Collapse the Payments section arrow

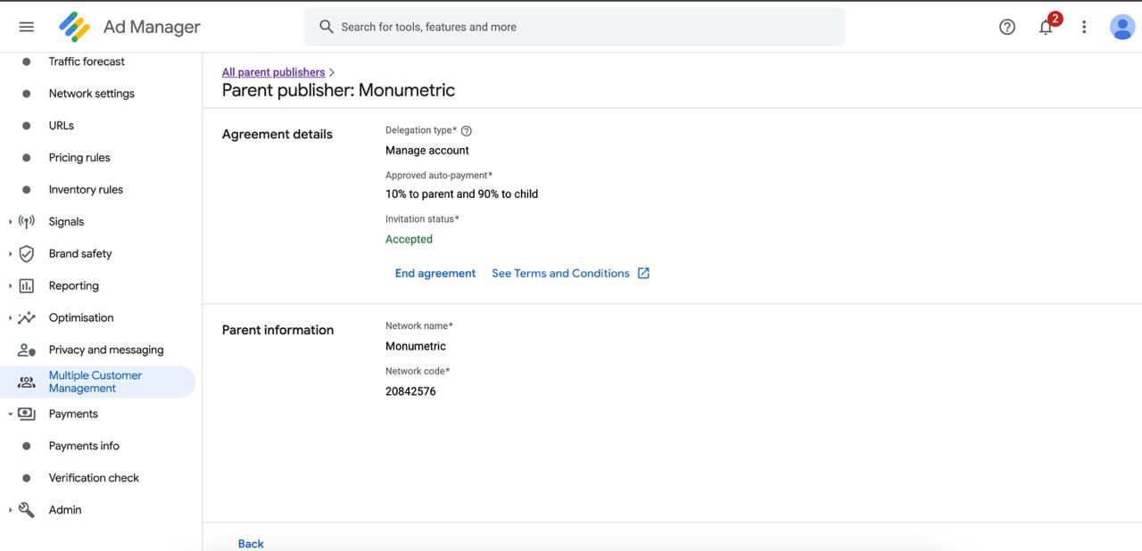point(10,414)
